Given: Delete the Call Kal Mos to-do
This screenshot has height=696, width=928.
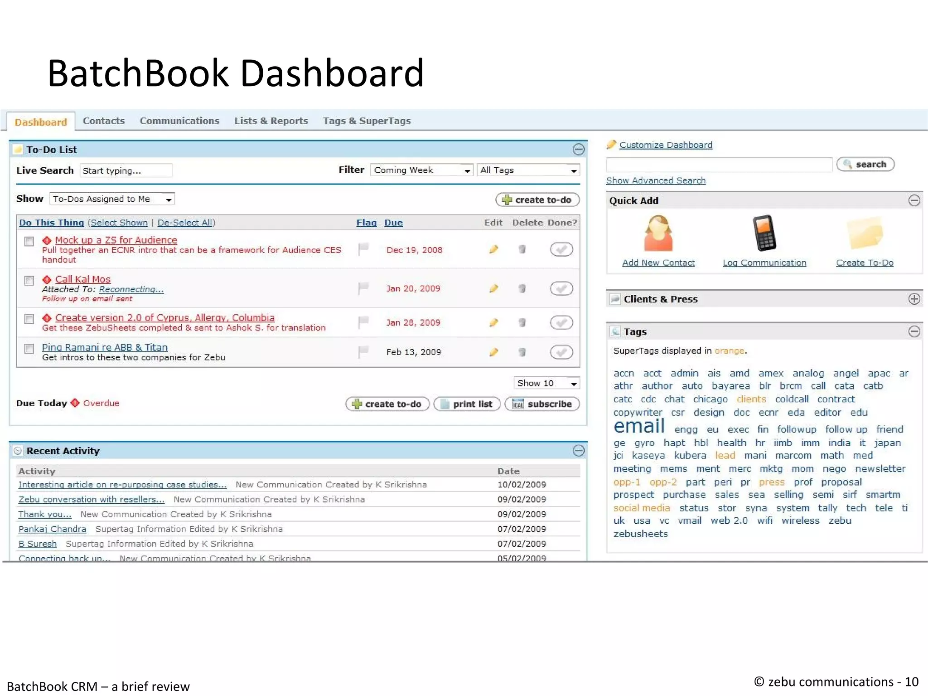Looking at the screenshot, I should 522,288.
